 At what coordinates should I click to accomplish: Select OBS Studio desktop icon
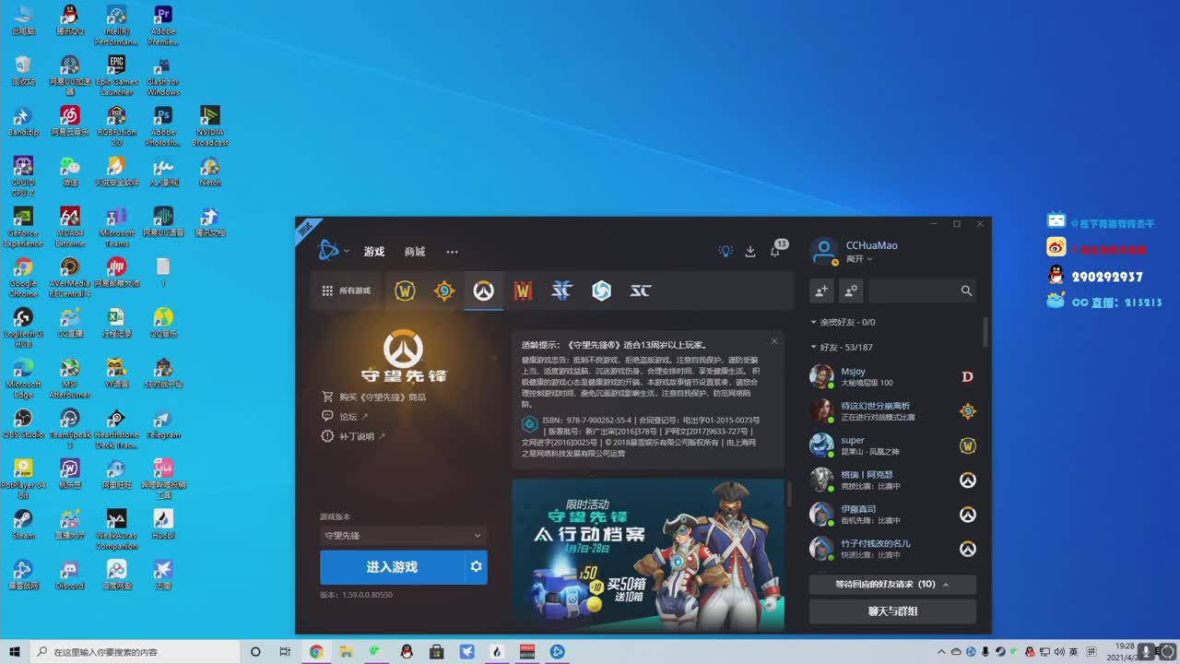tap(23, 423)
